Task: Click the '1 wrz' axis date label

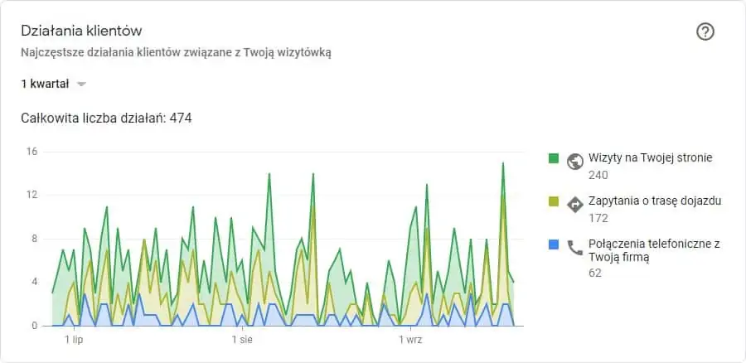Action: coord(410,340)
